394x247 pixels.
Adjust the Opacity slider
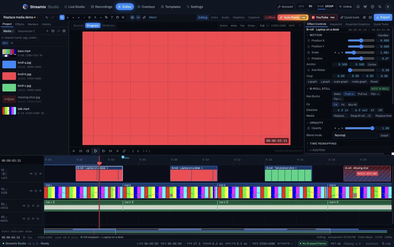pyautogui.click(x=360, y=128)
